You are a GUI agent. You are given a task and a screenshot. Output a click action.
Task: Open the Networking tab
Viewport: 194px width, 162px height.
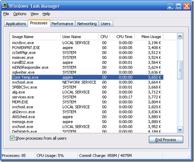pos(87,24)
